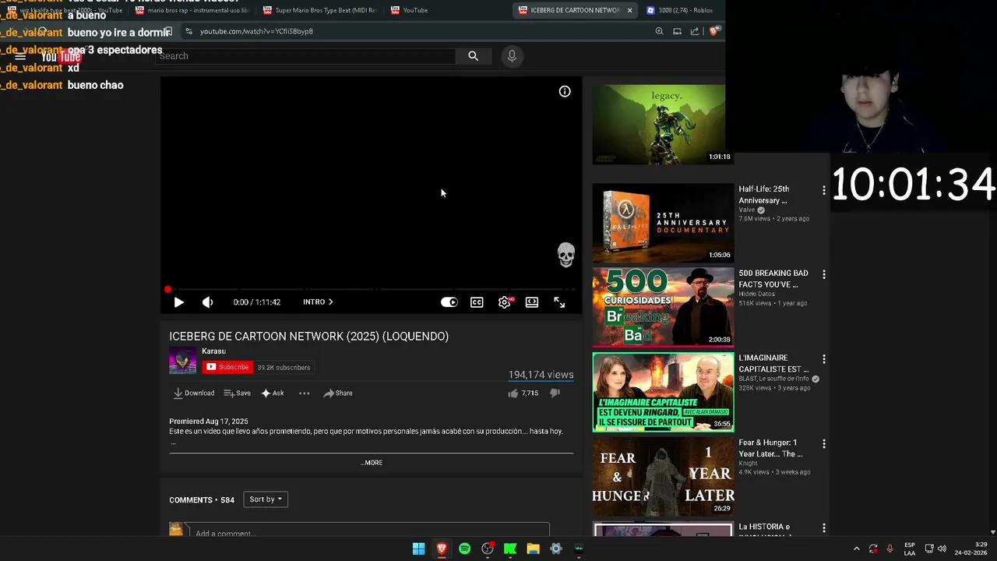Screen dimensions: 997x561
Task: Open more actions ellipsis below the video
Action: tap(305, 393)
